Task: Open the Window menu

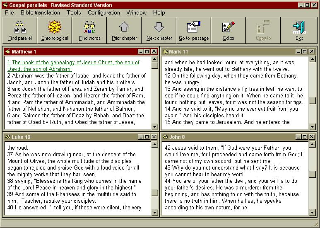Action: tap(136, 13)
